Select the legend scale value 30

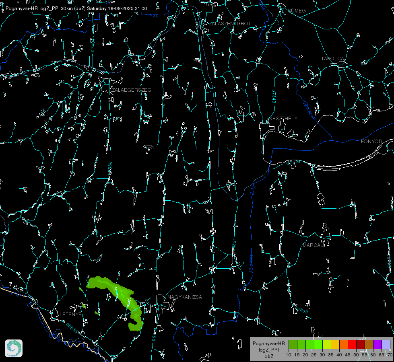point(322,355)
